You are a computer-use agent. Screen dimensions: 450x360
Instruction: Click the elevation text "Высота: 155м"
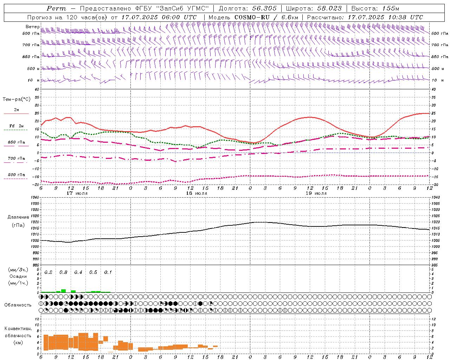(x=375, y=8)
